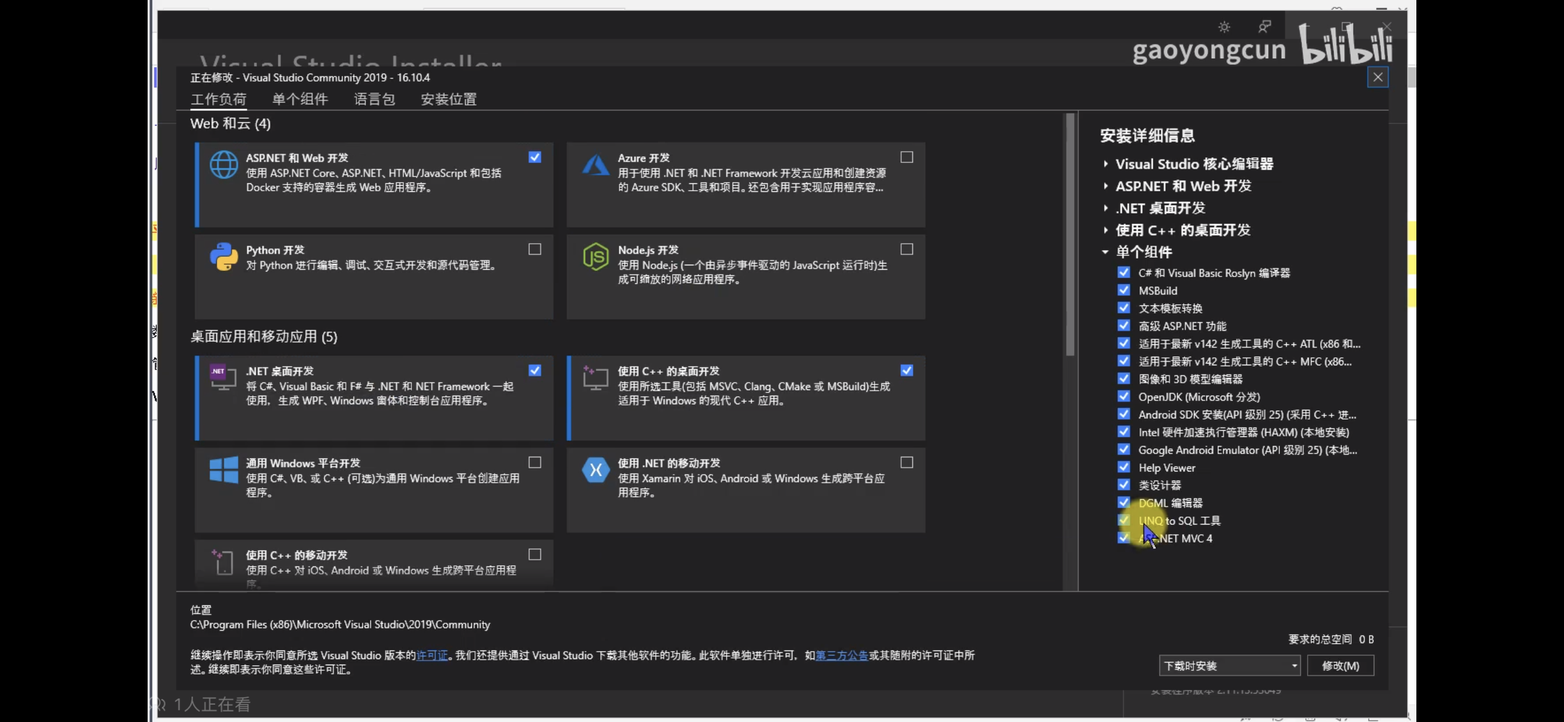Screen dimensions: 1564x722
Task: Click the C++ desktop development monitor icon
Action: coord(595,377)
